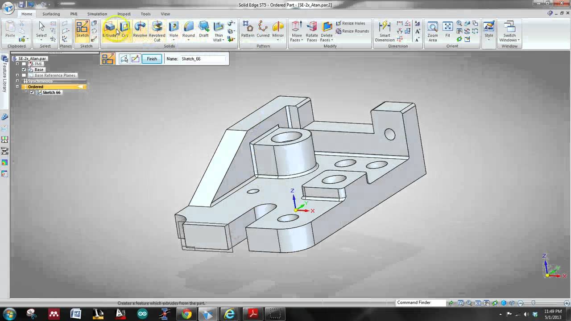Image resolution: width=571 pixels, height=321 pixels.
Task: Expand the Base Reference Planes node
Action: tap(17, 75)
